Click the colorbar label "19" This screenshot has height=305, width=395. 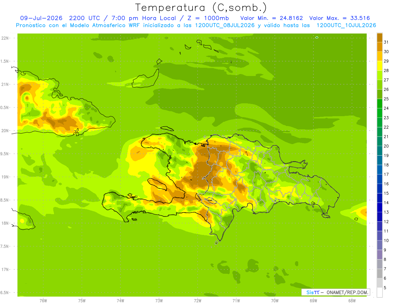click(386, 155)
